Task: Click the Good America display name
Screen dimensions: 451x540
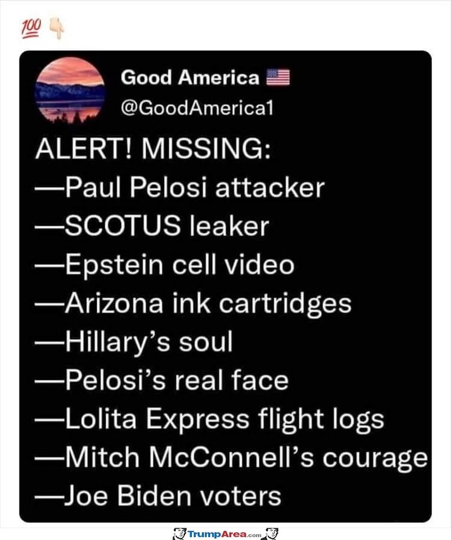Action: click(x=190, y=78)
